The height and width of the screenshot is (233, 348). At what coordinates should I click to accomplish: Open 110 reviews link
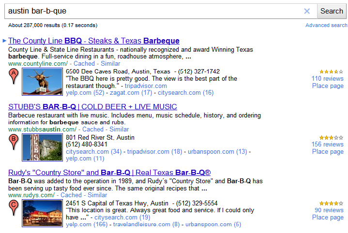(x=327, y=78)
